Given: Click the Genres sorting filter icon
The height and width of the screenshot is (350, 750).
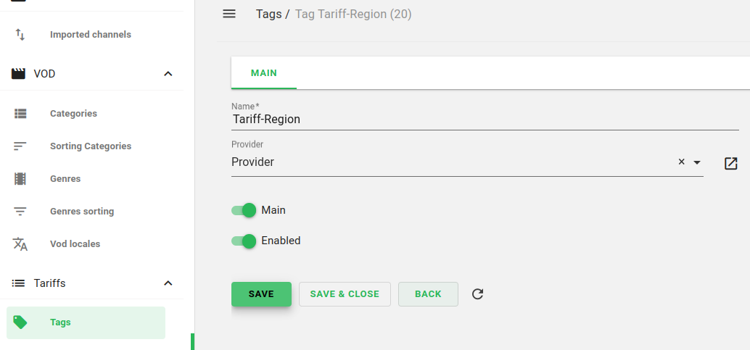Looking at the screenshot, I should [x=20, y=212].
